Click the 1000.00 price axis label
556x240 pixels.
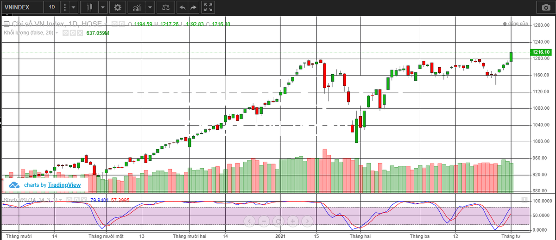point(540,141)
